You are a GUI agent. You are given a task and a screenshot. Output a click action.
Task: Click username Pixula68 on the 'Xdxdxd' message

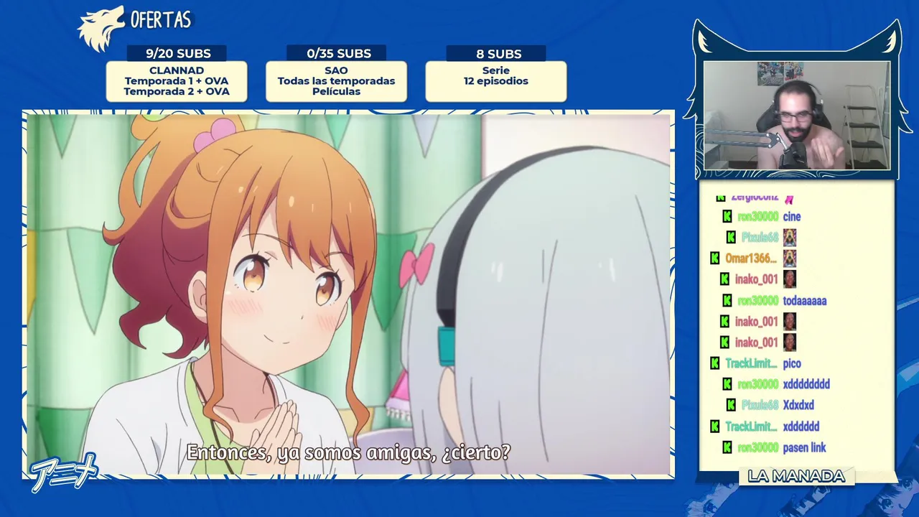[760, 405]
